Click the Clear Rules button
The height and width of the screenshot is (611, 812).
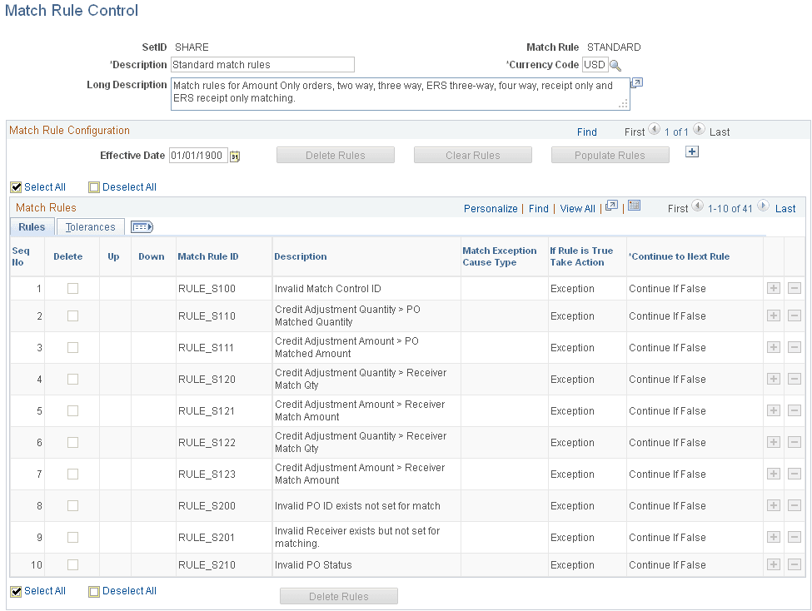pyautogui.click(x=473, y=155)
